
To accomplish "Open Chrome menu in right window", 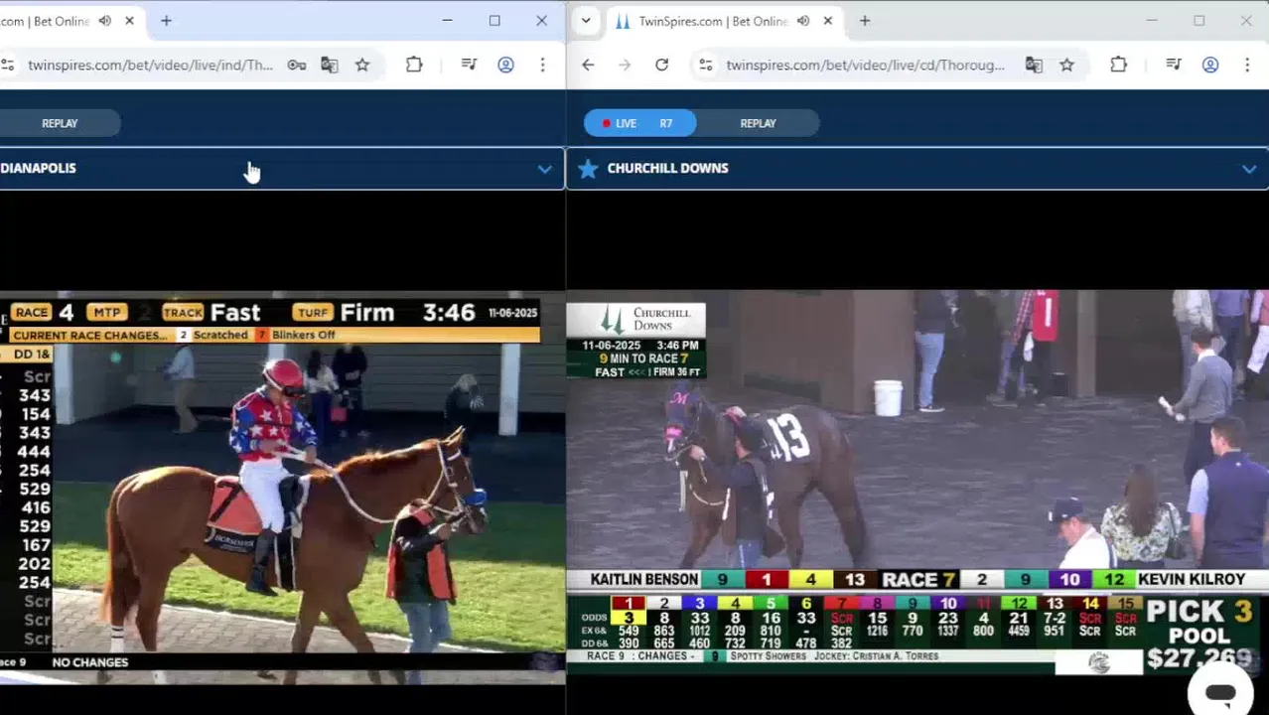I will [x=1246, y=65].
